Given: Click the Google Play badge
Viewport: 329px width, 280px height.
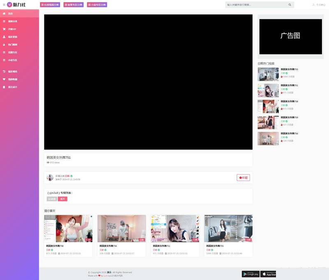Looking at the screenshot, I should (x=250, y=274).
